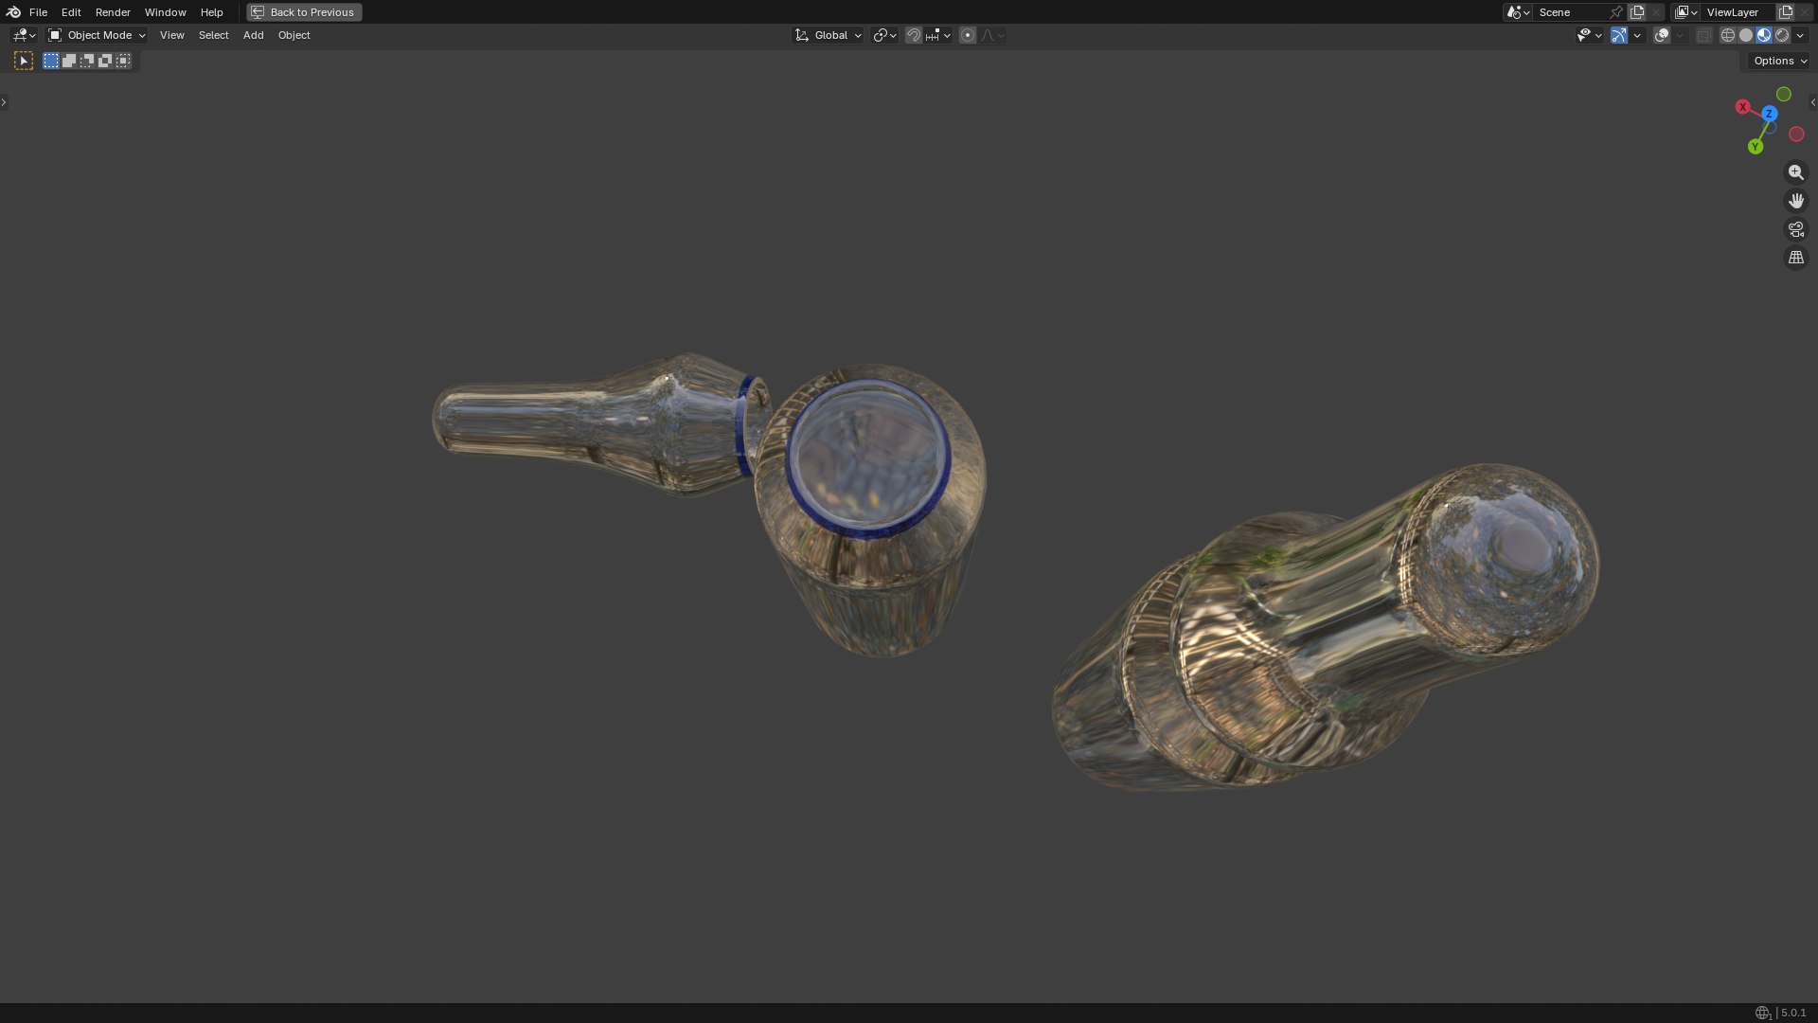This screenshot has height=1023, width=1818.
Task: Open the snapping options dropdown
Action: tap(938, 35)
